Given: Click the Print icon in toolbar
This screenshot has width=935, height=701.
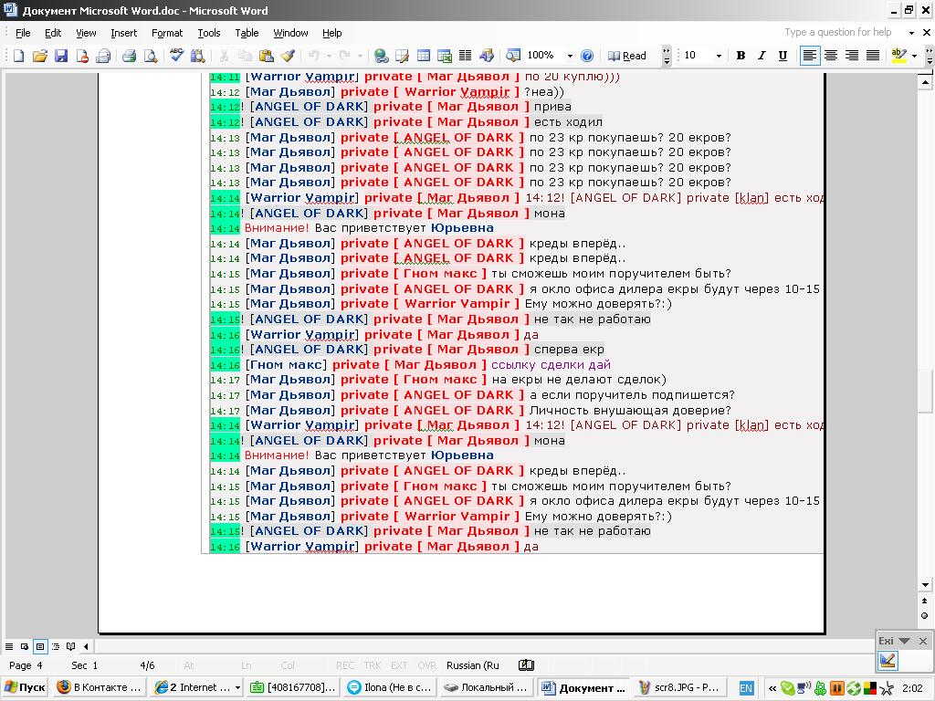Looking at the screenshot, I should click(129, 56).
